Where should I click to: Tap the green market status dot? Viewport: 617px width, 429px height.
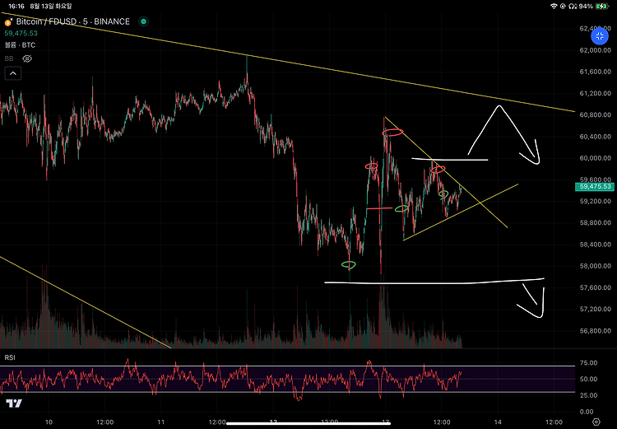pos(144,21)
